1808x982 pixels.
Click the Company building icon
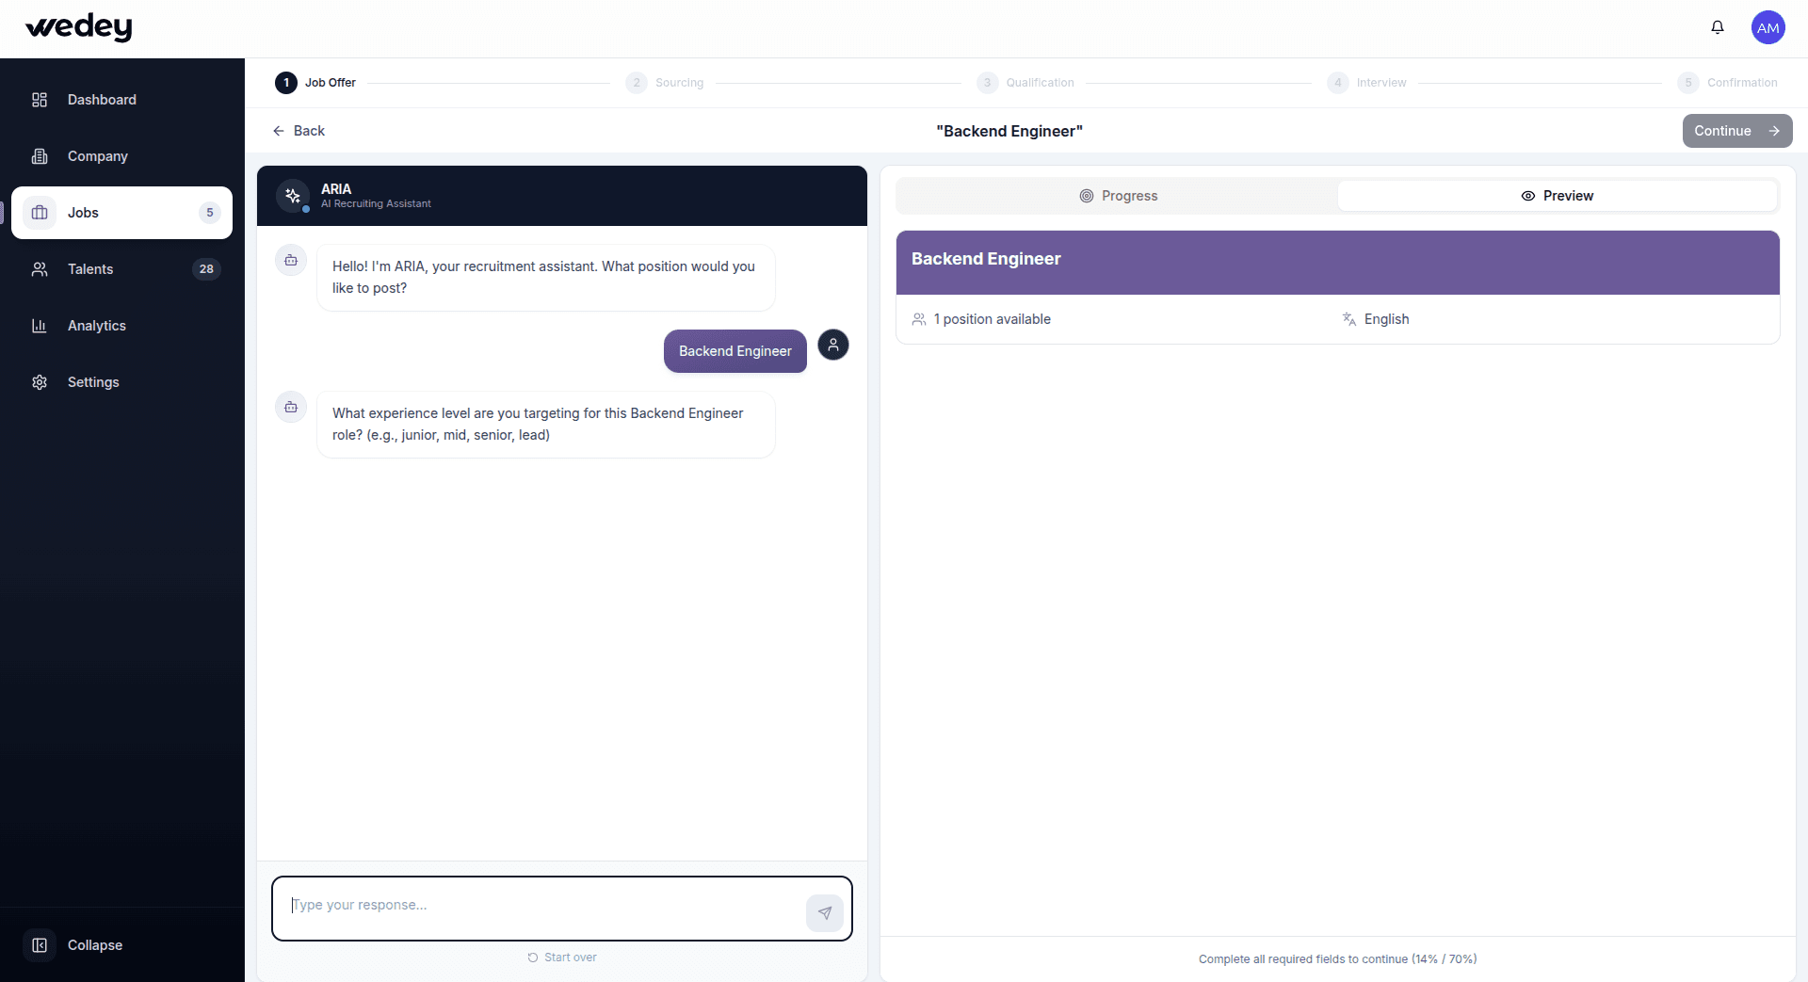pyautogui.click(x=40, y=156)
